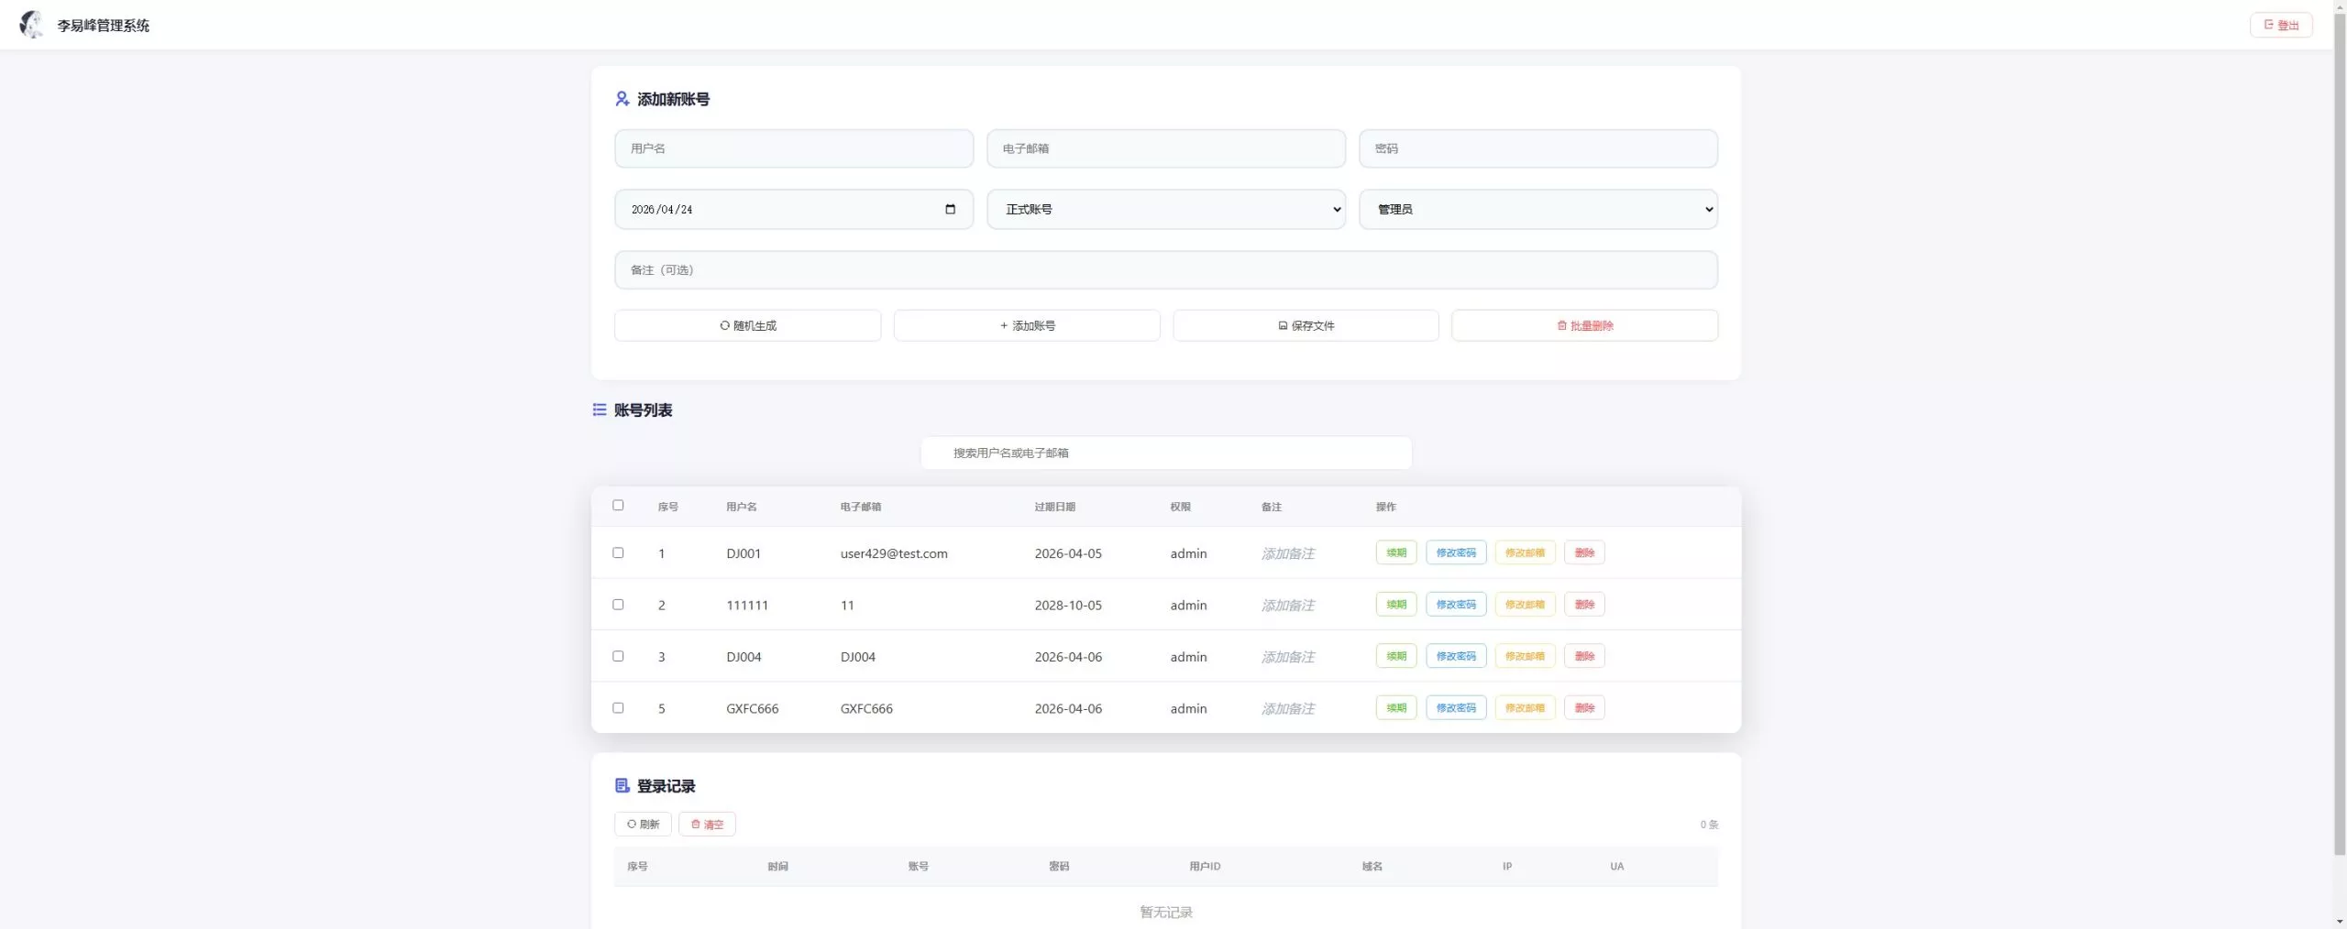
Task: Click the site logo avatar in the header
Action: click(33, 25)
